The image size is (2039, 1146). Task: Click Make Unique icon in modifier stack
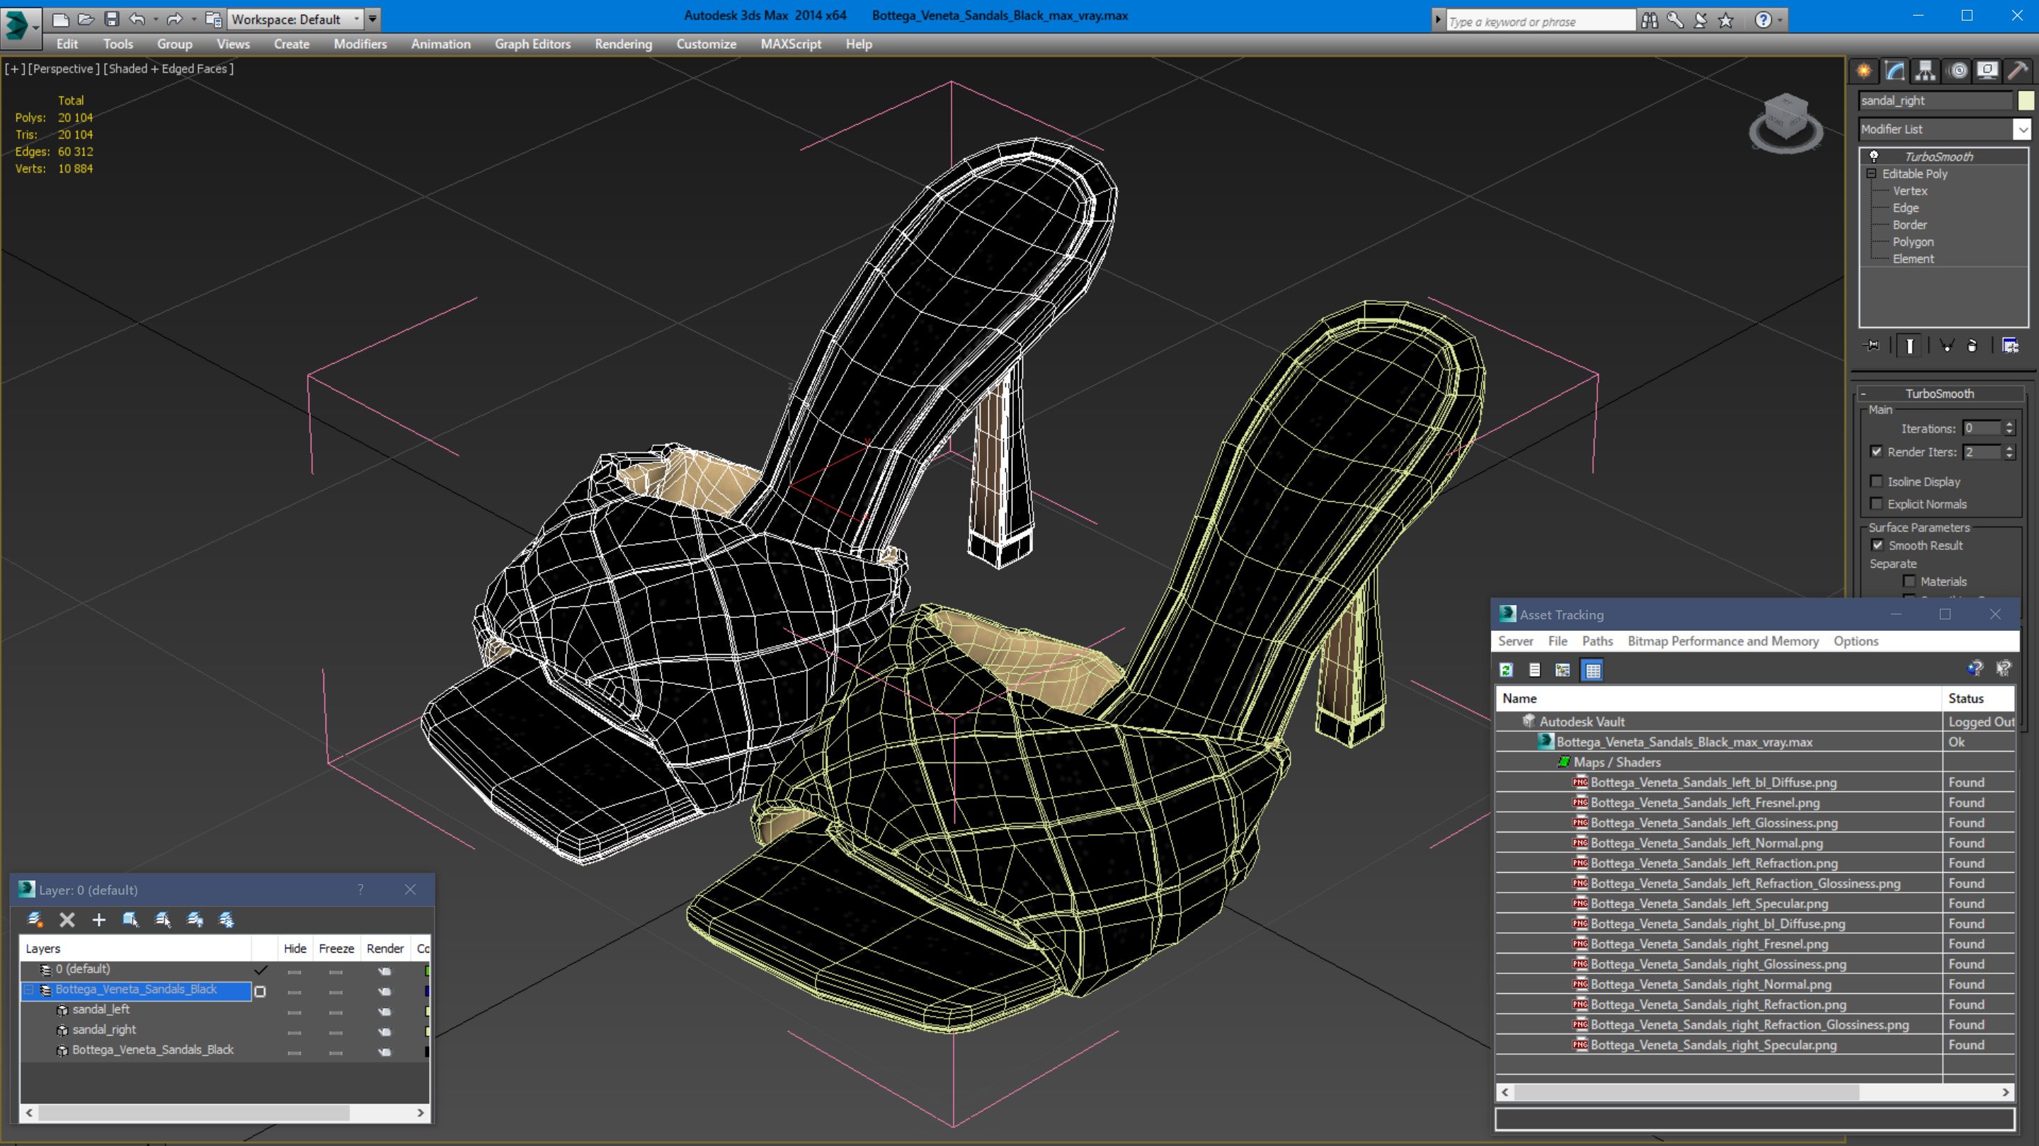(1946, 345)
